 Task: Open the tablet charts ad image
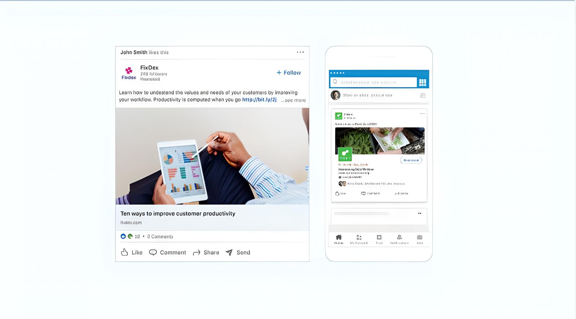click(212, 156)
